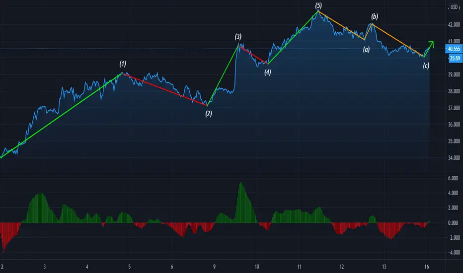Select the (2) wave label
This screenshot has height=273, width=463.
pyautogui.click(x=209, y=113)
